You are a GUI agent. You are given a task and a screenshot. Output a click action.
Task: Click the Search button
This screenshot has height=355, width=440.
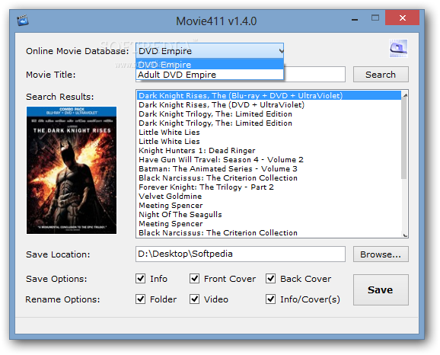pos(381,75)
